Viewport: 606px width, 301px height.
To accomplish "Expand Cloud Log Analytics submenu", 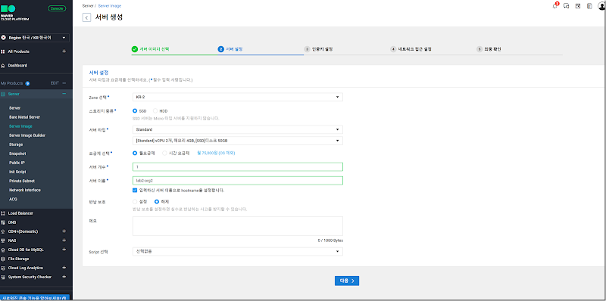I will click(64, 268).
